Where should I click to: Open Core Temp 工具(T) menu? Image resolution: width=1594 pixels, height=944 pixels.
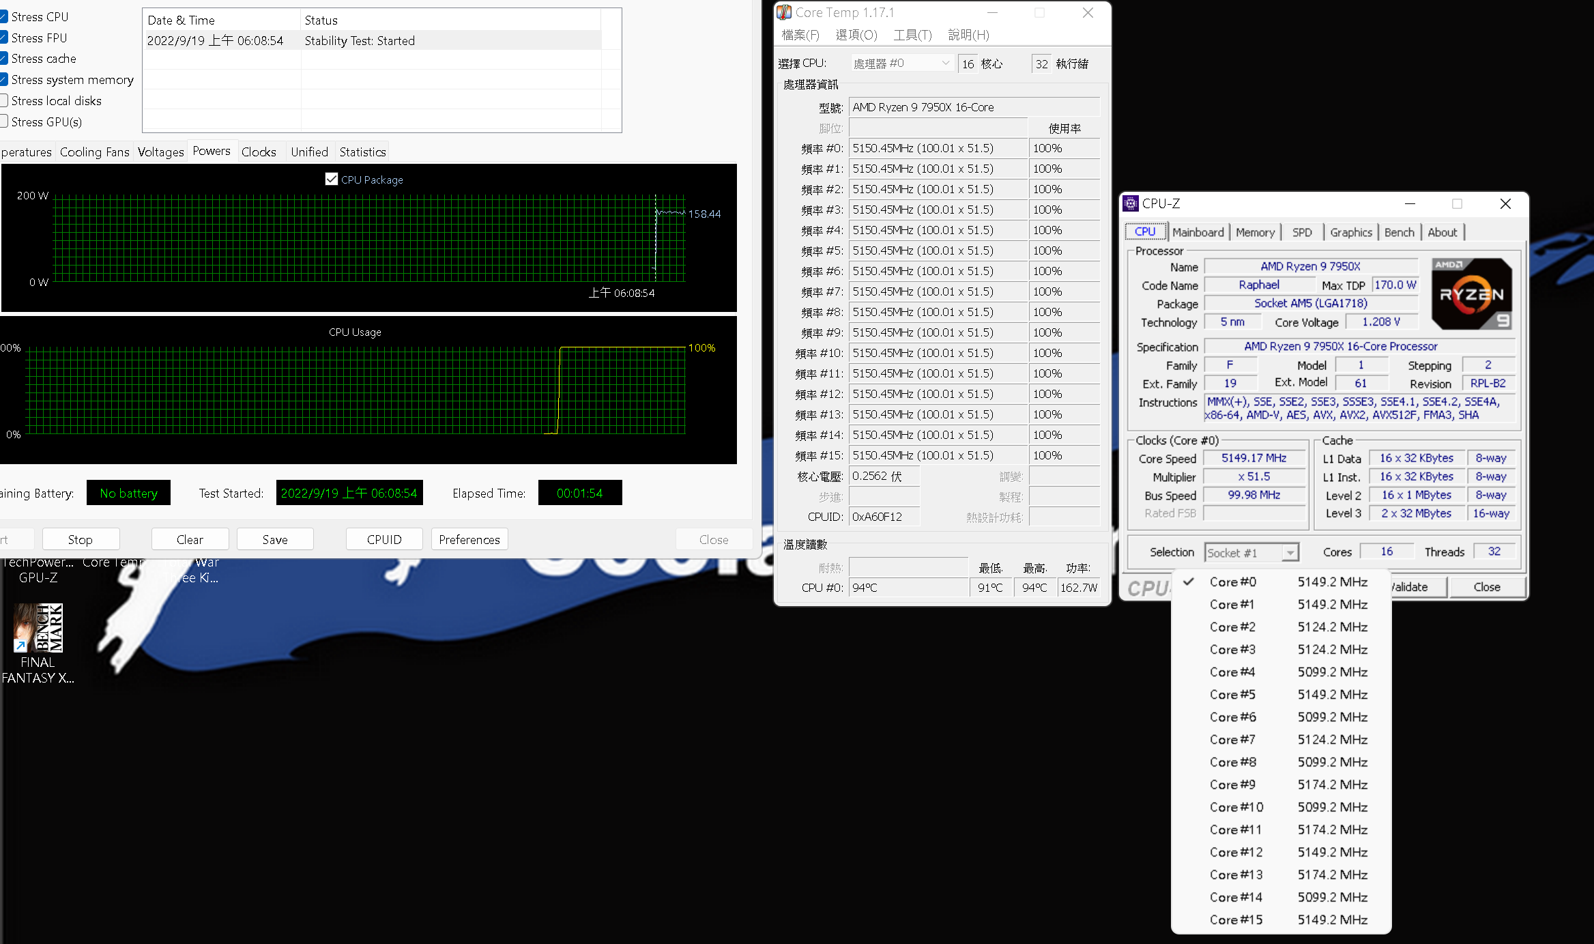pyautogui.click(x=912, y=35)
